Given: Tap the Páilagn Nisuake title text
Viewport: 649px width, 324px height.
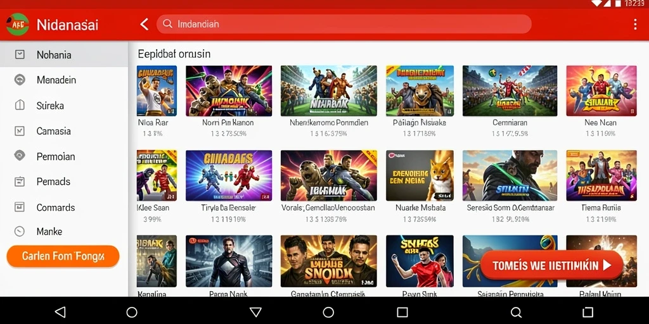Looking at the screenshot, I should (x=420, y=123).
